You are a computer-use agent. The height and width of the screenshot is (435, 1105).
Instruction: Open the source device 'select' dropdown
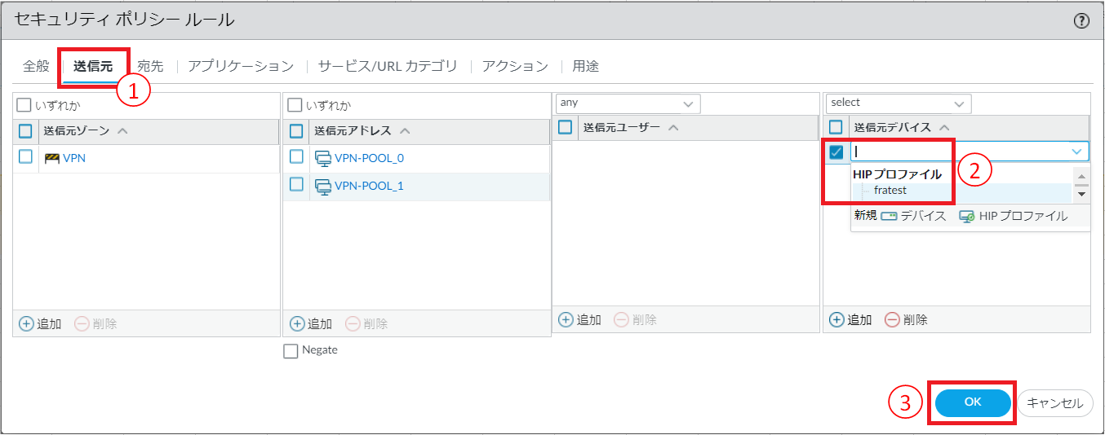[898, 103]
